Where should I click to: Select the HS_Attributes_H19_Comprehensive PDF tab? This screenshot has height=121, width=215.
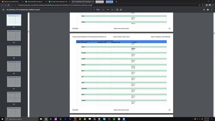click(83, 2)
